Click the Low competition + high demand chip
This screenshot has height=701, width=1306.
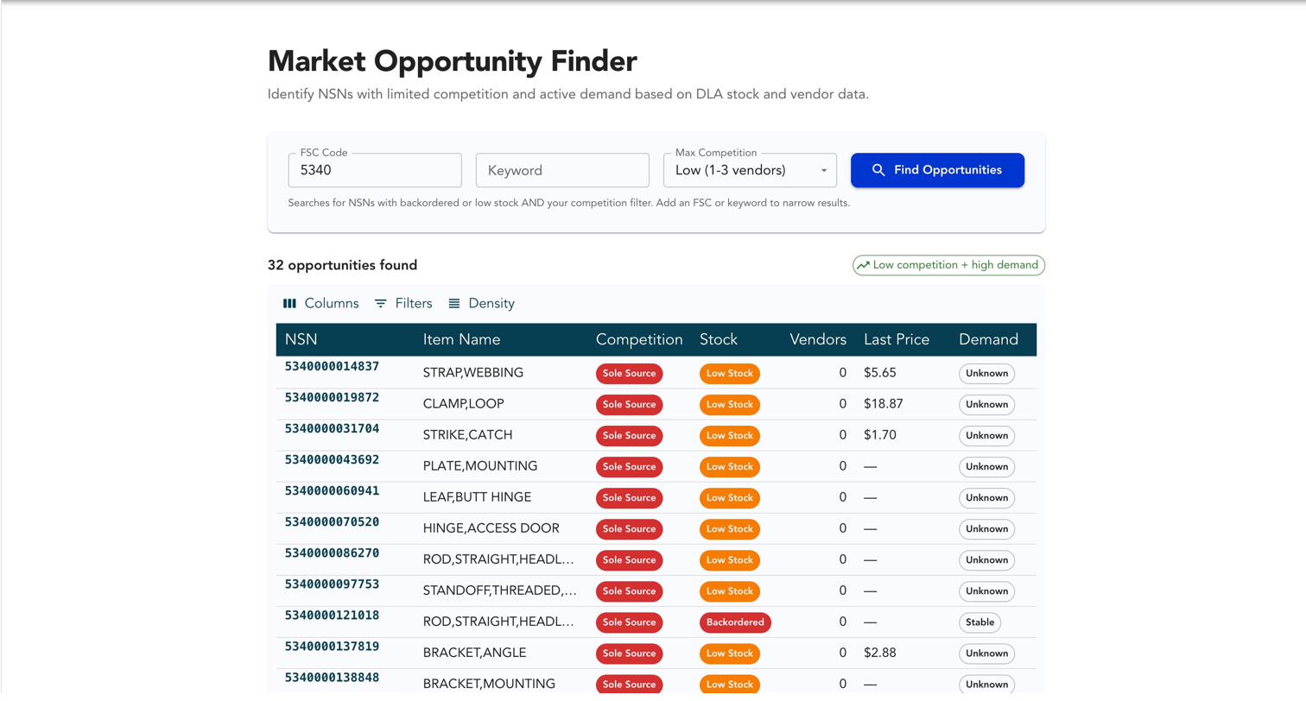[948, 265]
